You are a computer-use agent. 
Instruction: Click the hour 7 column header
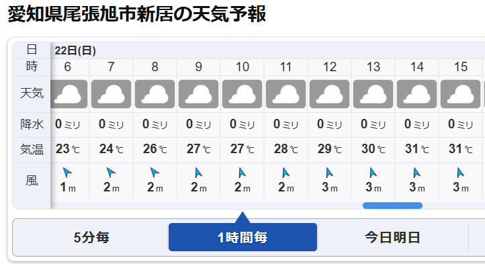click(111, 67)
